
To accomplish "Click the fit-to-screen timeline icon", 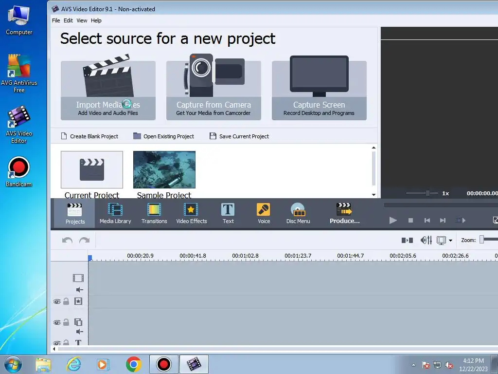I will point(441,241).
